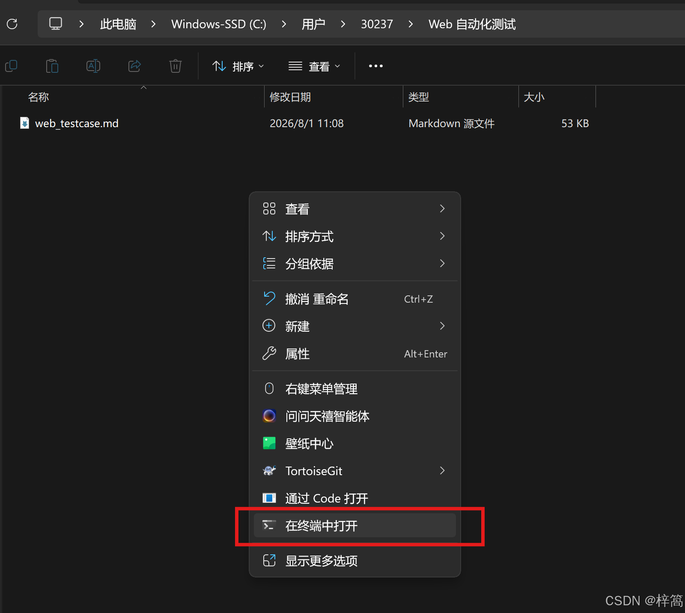Navigate to Windows-SSD (C:) in the breadcrumb
The height and width of the screenshot is (613, 685).
pos(219,24)
